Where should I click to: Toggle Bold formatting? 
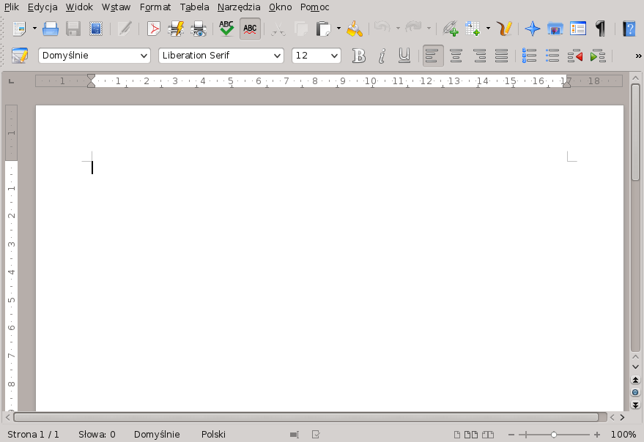coord(358,56)
